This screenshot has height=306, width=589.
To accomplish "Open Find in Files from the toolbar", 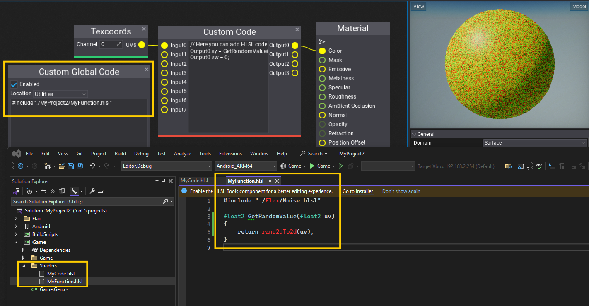I will pos(508,166).
